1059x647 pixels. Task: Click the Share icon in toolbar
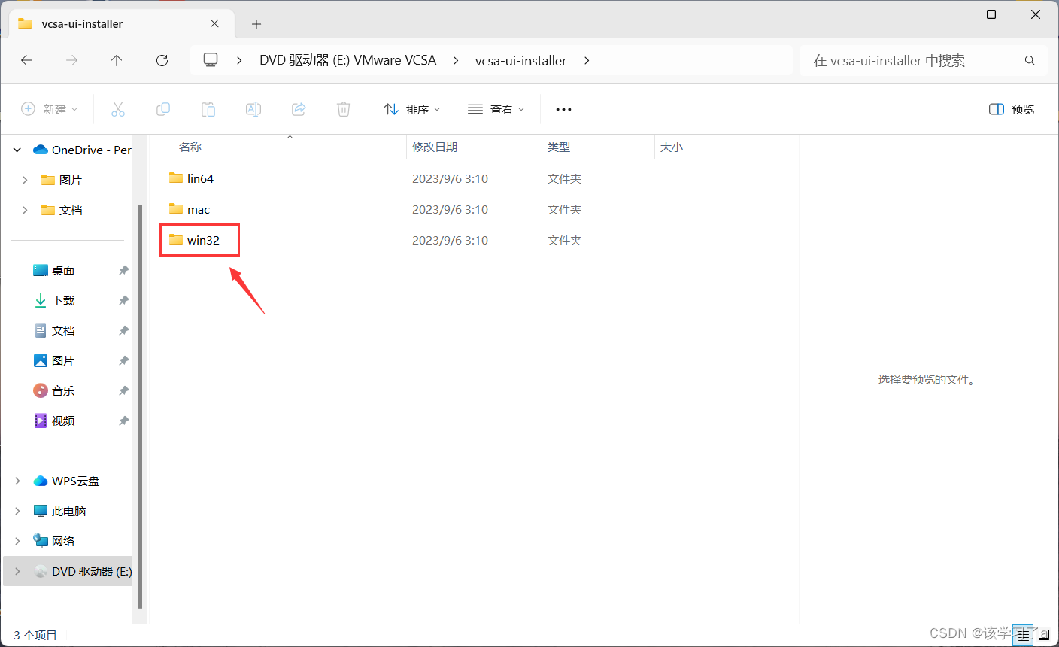tap(299, 109)
